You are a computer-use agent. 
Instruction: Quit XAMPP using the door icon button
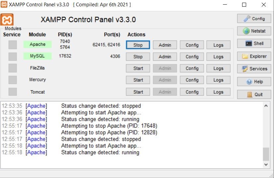coord(254,94)
